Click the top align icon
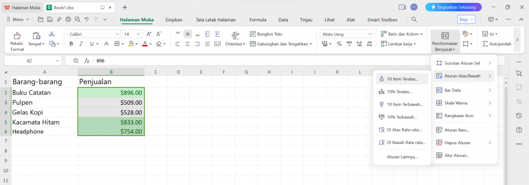This screenshot has width=529, height=185. pos(178,34)
